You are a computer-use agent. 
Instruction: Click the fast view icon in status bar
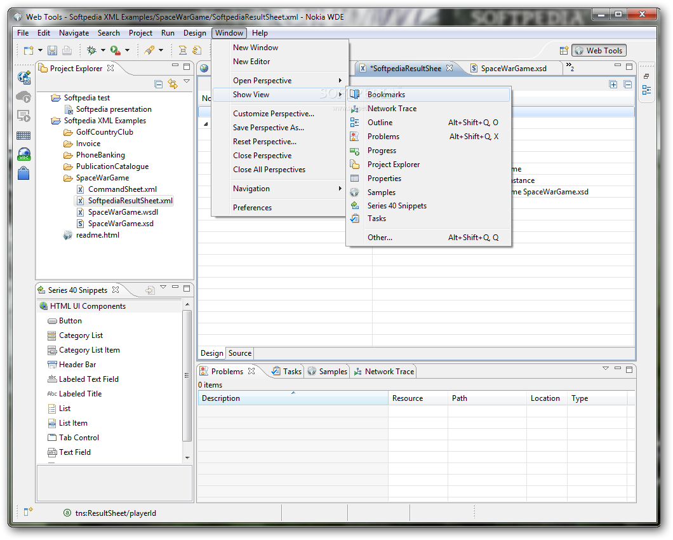[x=28, y=511]
